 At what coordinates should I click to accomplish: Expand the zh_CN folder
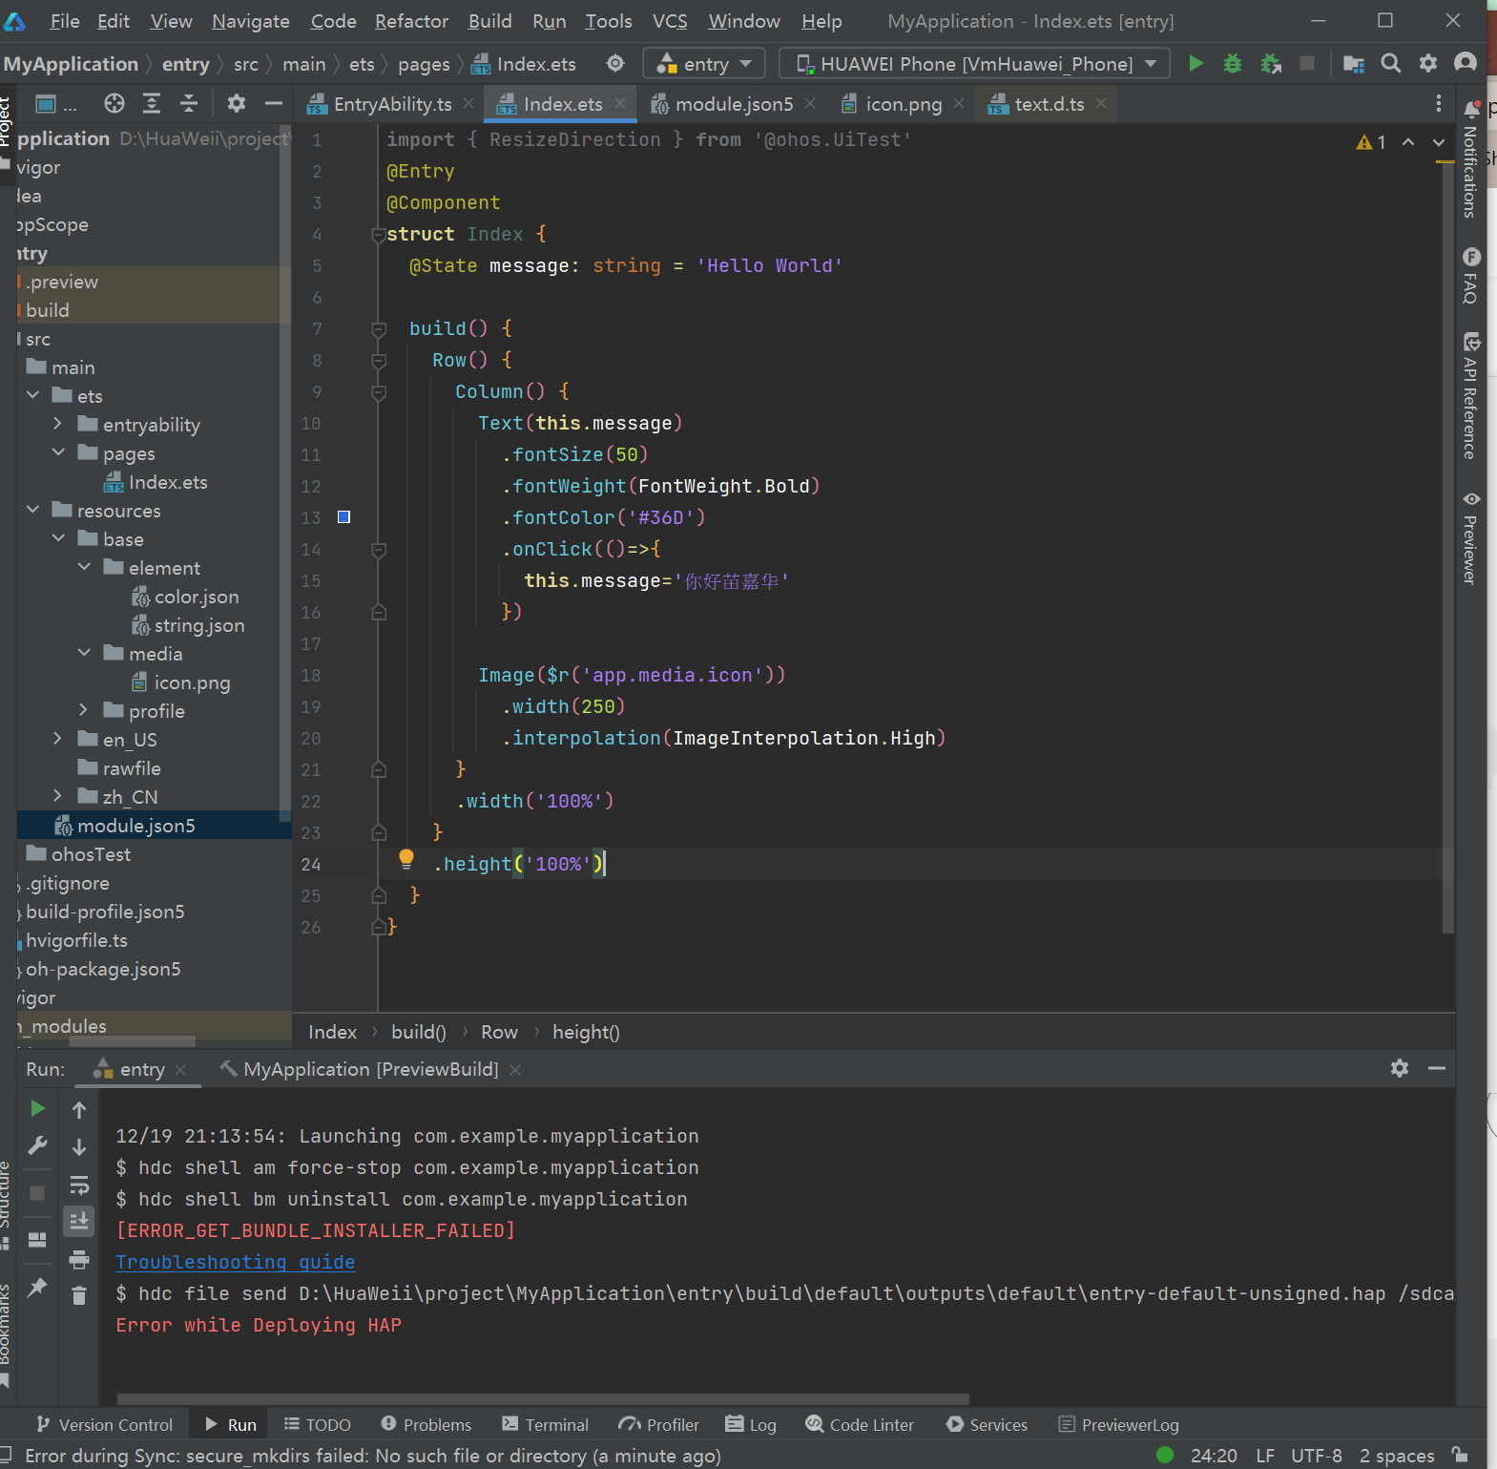pyautogui.click(x=58, y=796)
